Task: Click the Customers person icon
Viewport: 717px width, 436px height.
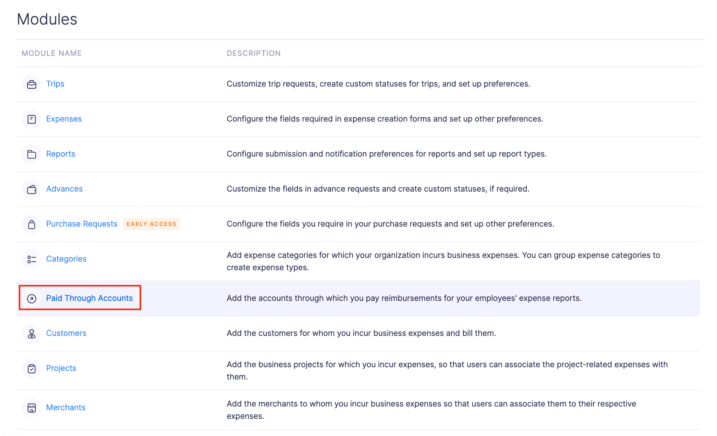Action: pos(32,333)
